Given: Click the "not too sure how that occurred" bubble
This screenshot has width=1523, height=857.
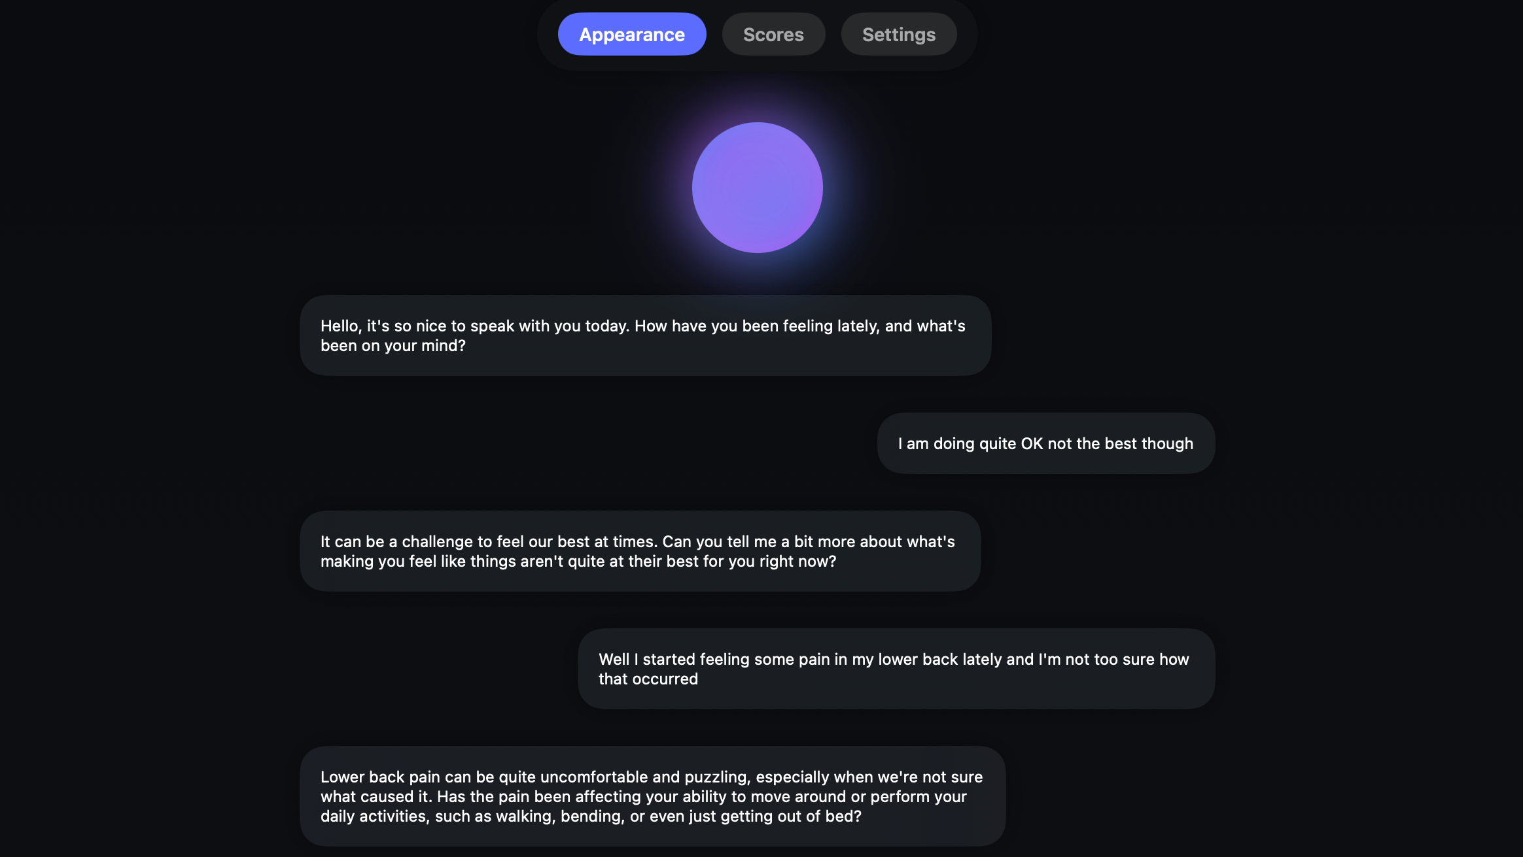Looking at the screenshot, I should pyautogui.click(x=896, y=669).
